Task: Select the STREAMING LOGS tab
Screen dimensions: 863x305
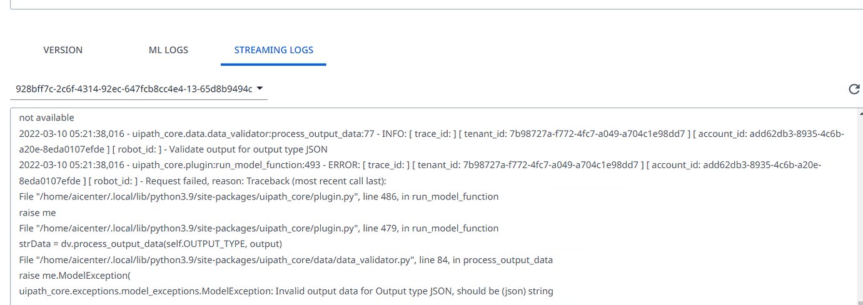Action: tap(273, 50)
